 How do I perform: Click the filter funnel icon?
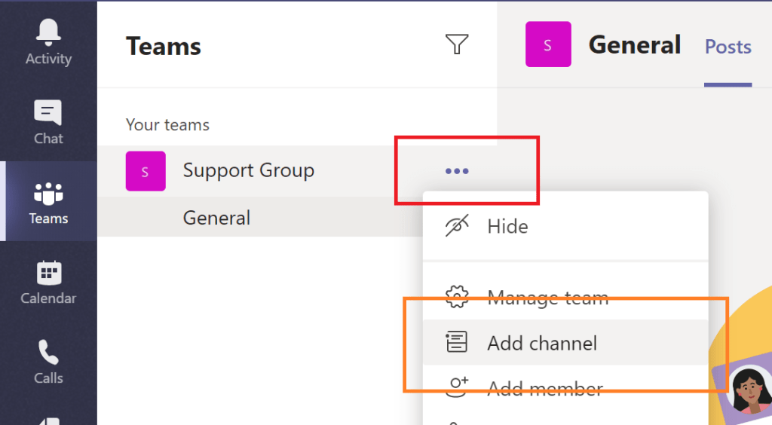[457, 45]
